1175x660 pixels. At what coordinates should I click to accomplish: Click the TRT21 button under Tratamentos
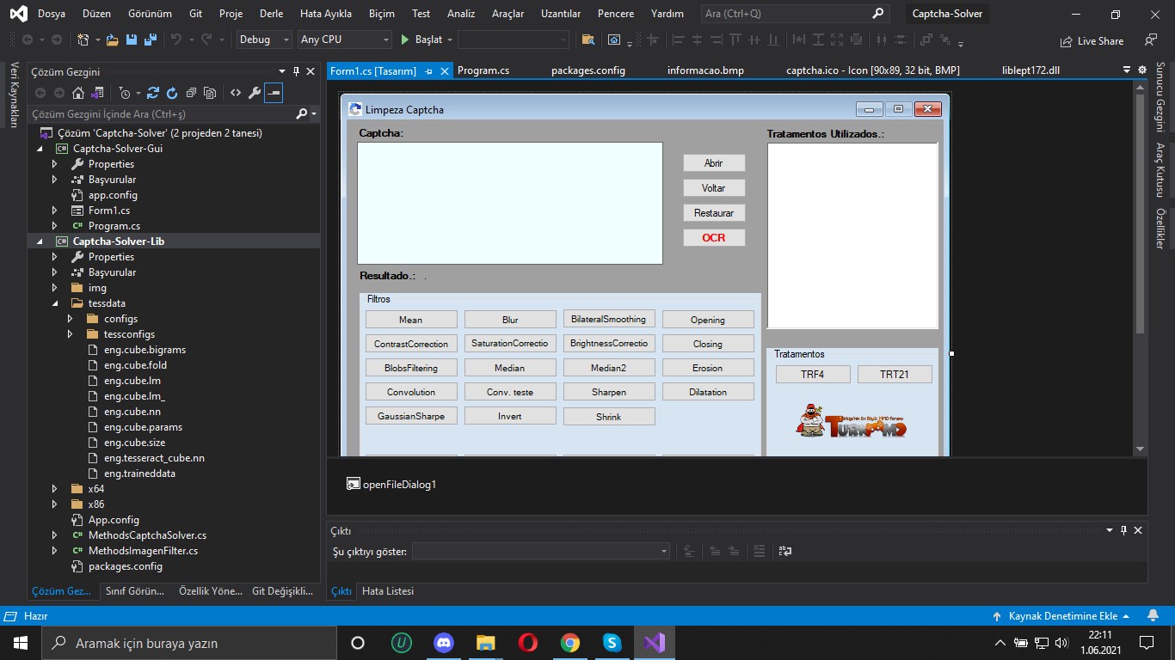coord(895,375)
